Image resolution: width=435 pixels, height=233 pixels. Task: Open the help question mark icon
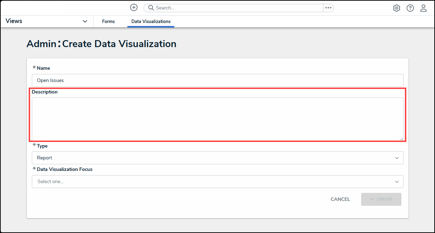(410, 8)
